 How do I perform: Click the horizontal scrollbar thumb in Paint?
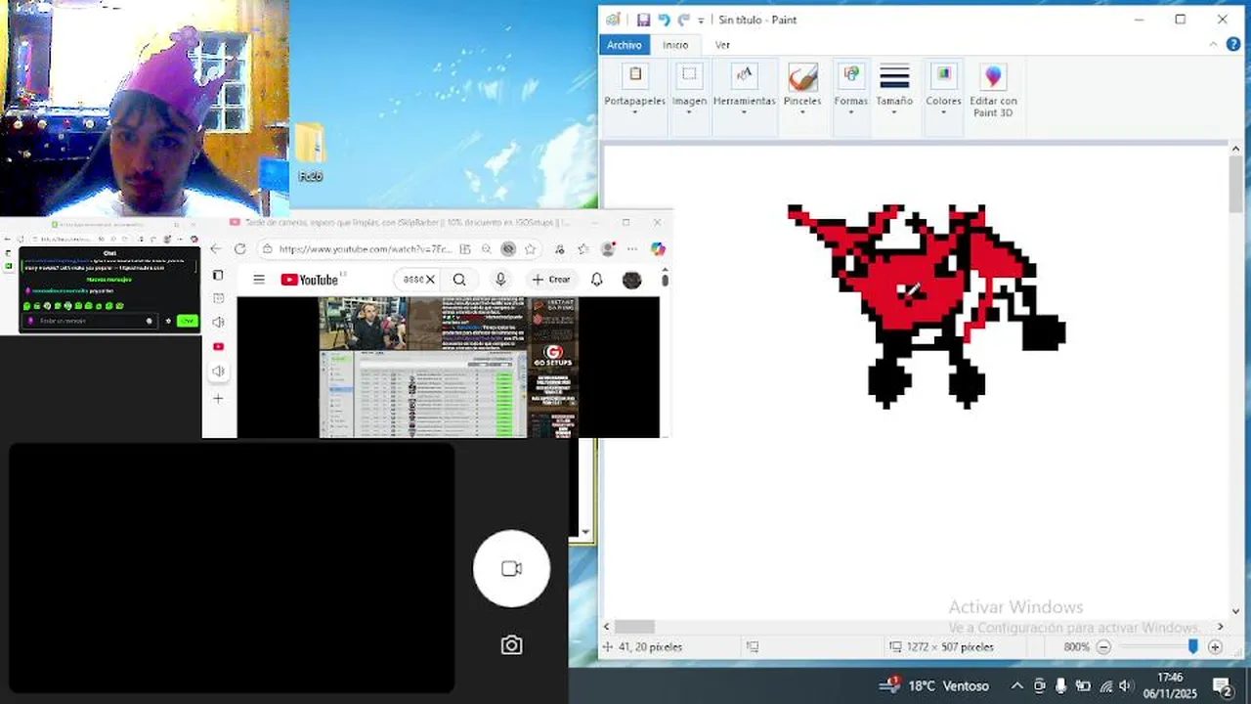point(633,627)
